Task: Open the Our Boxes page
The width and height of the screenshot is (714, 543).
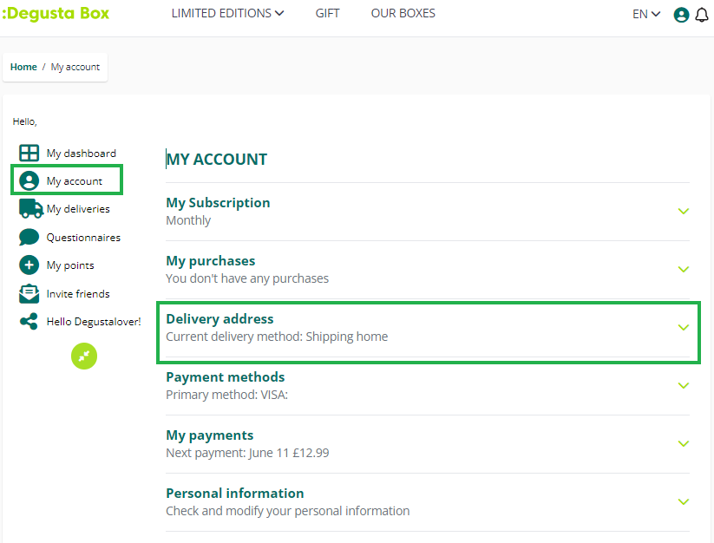Action: pyautogui.click(x=403, y=14)
